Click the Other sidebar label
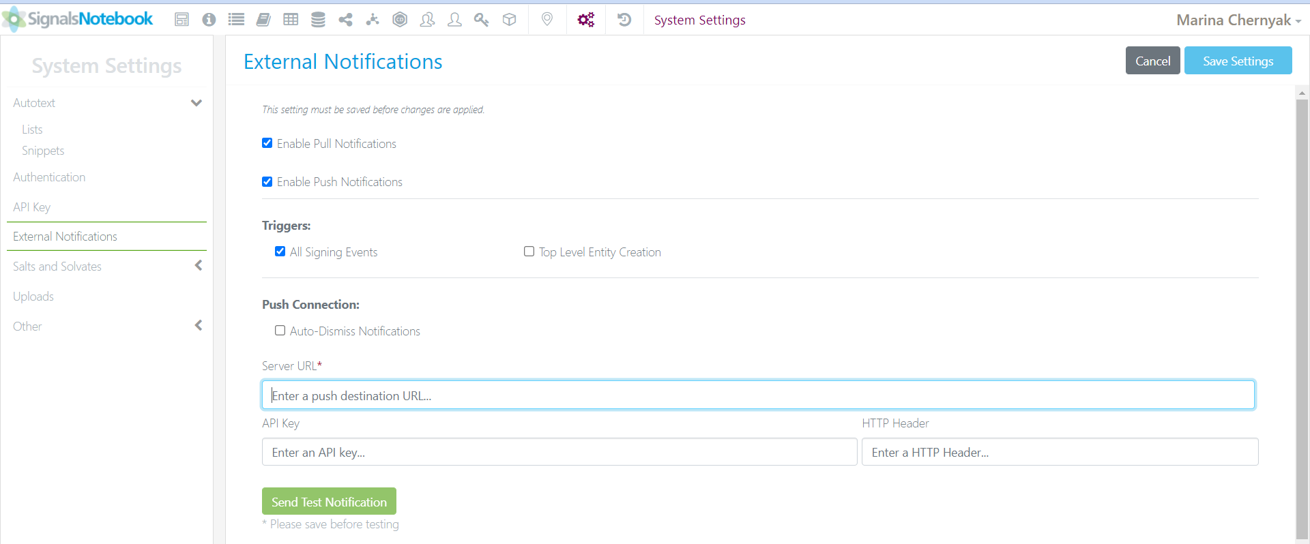Image resolution: width=1310 pixels, height=544 pixels. coord(27,327)
